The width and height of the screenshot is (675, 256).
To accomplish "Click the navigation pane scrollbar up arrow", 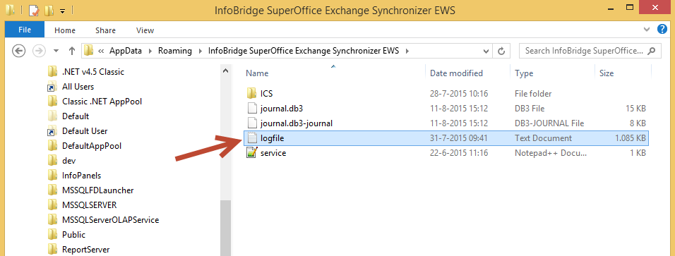I will click(225, 71).
